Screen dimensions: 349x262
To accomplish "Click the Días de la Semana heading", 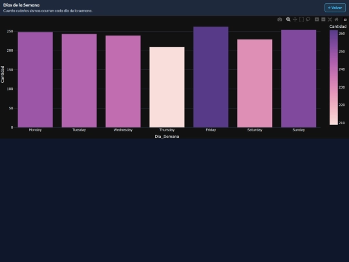I will click(x=21, y=5).
